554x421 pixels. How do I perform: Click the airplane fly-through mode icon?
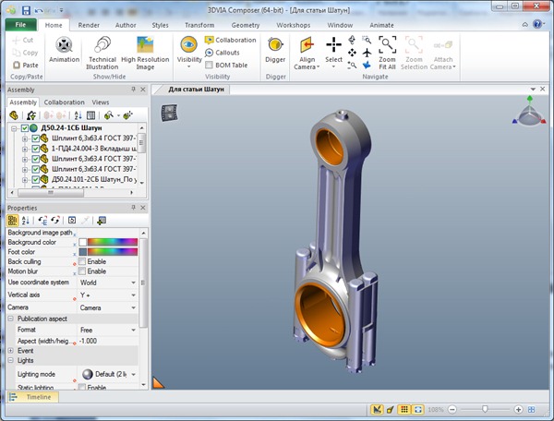367,53
